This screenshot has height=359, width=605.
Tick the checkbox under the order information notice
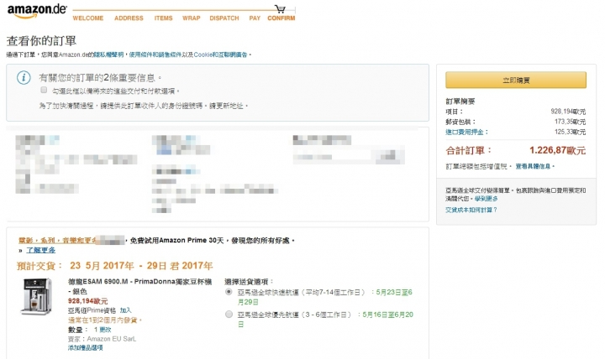[44, 90]
